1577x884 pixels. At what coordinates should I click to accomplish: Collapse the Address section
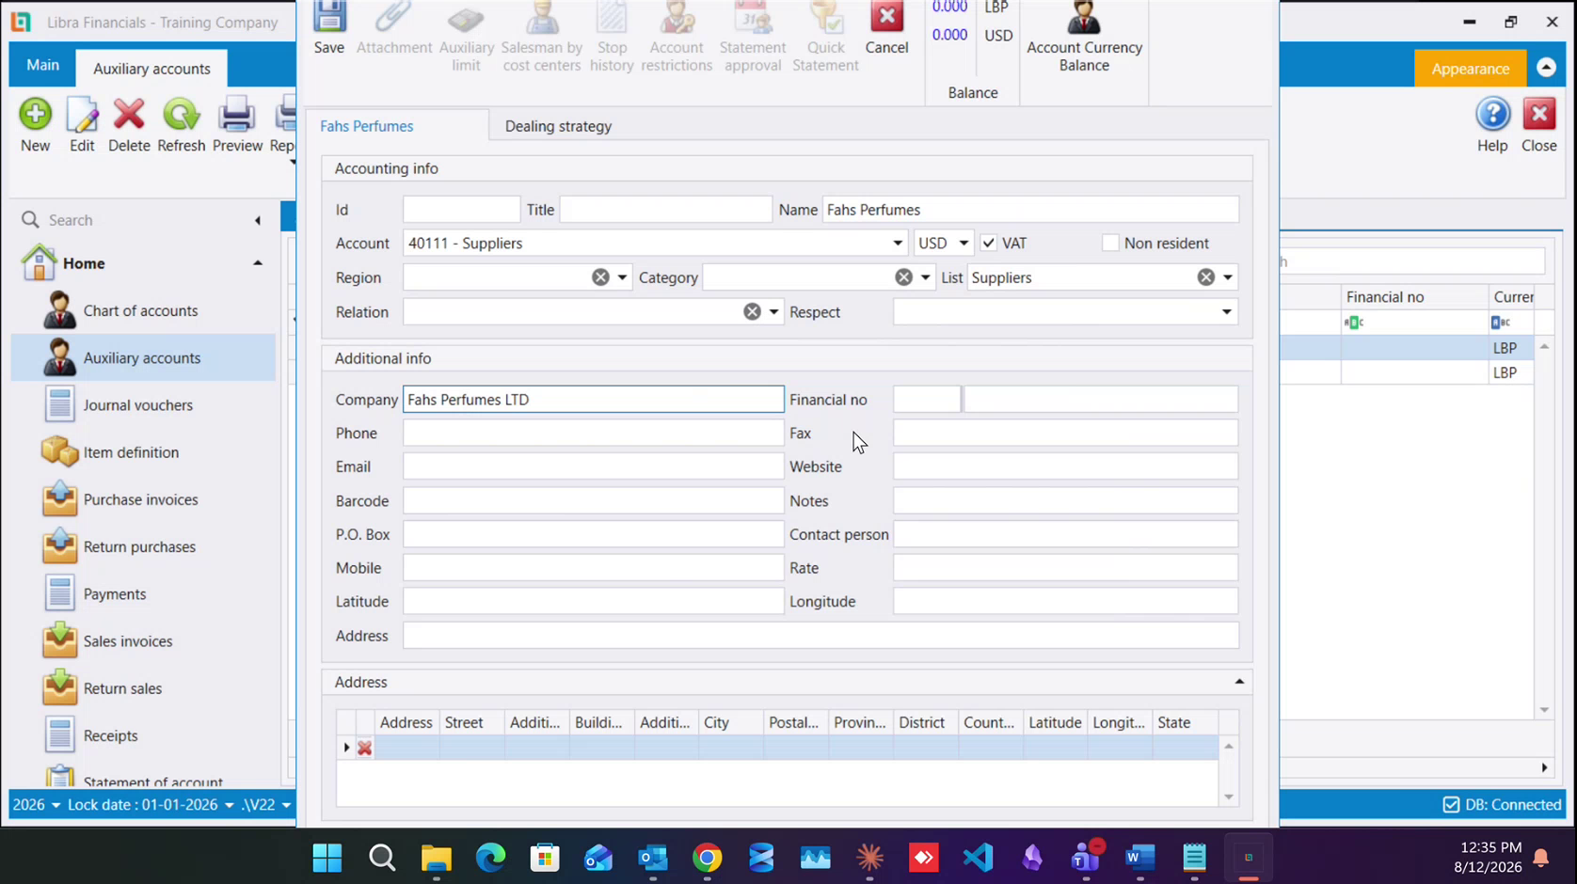pyautogui.click(x=1239, y=682)
